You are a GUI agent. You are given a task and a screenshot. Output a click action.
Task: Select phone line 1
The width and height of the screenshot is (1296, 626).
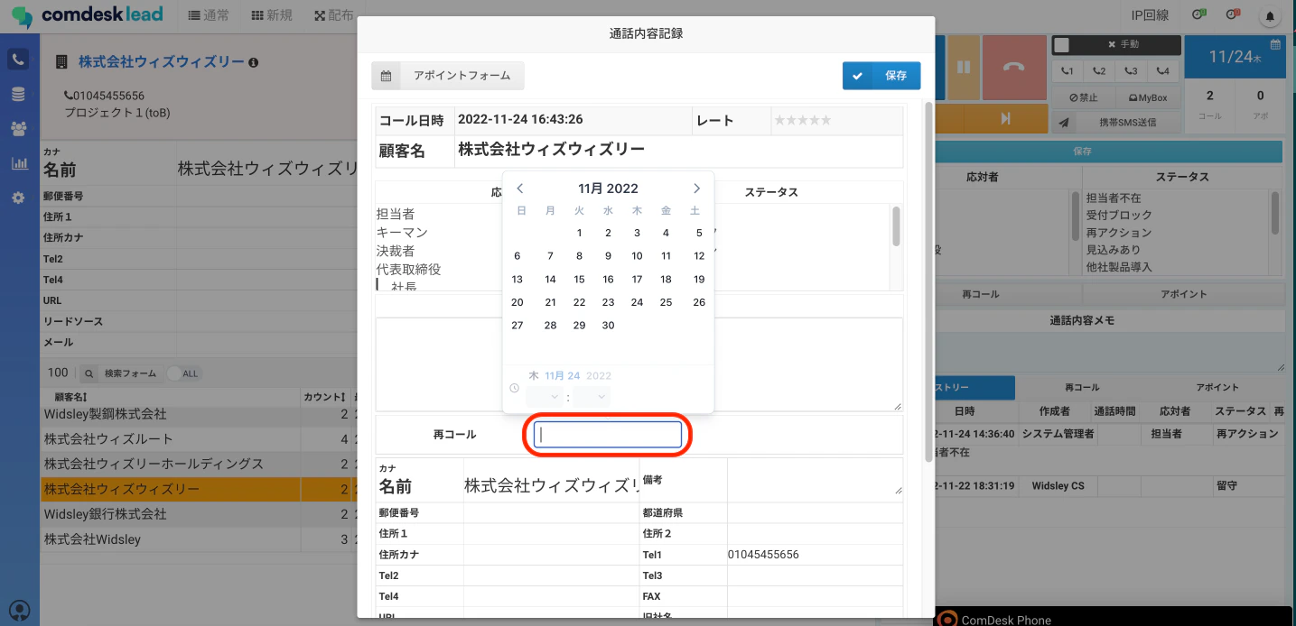(1068, 71)
